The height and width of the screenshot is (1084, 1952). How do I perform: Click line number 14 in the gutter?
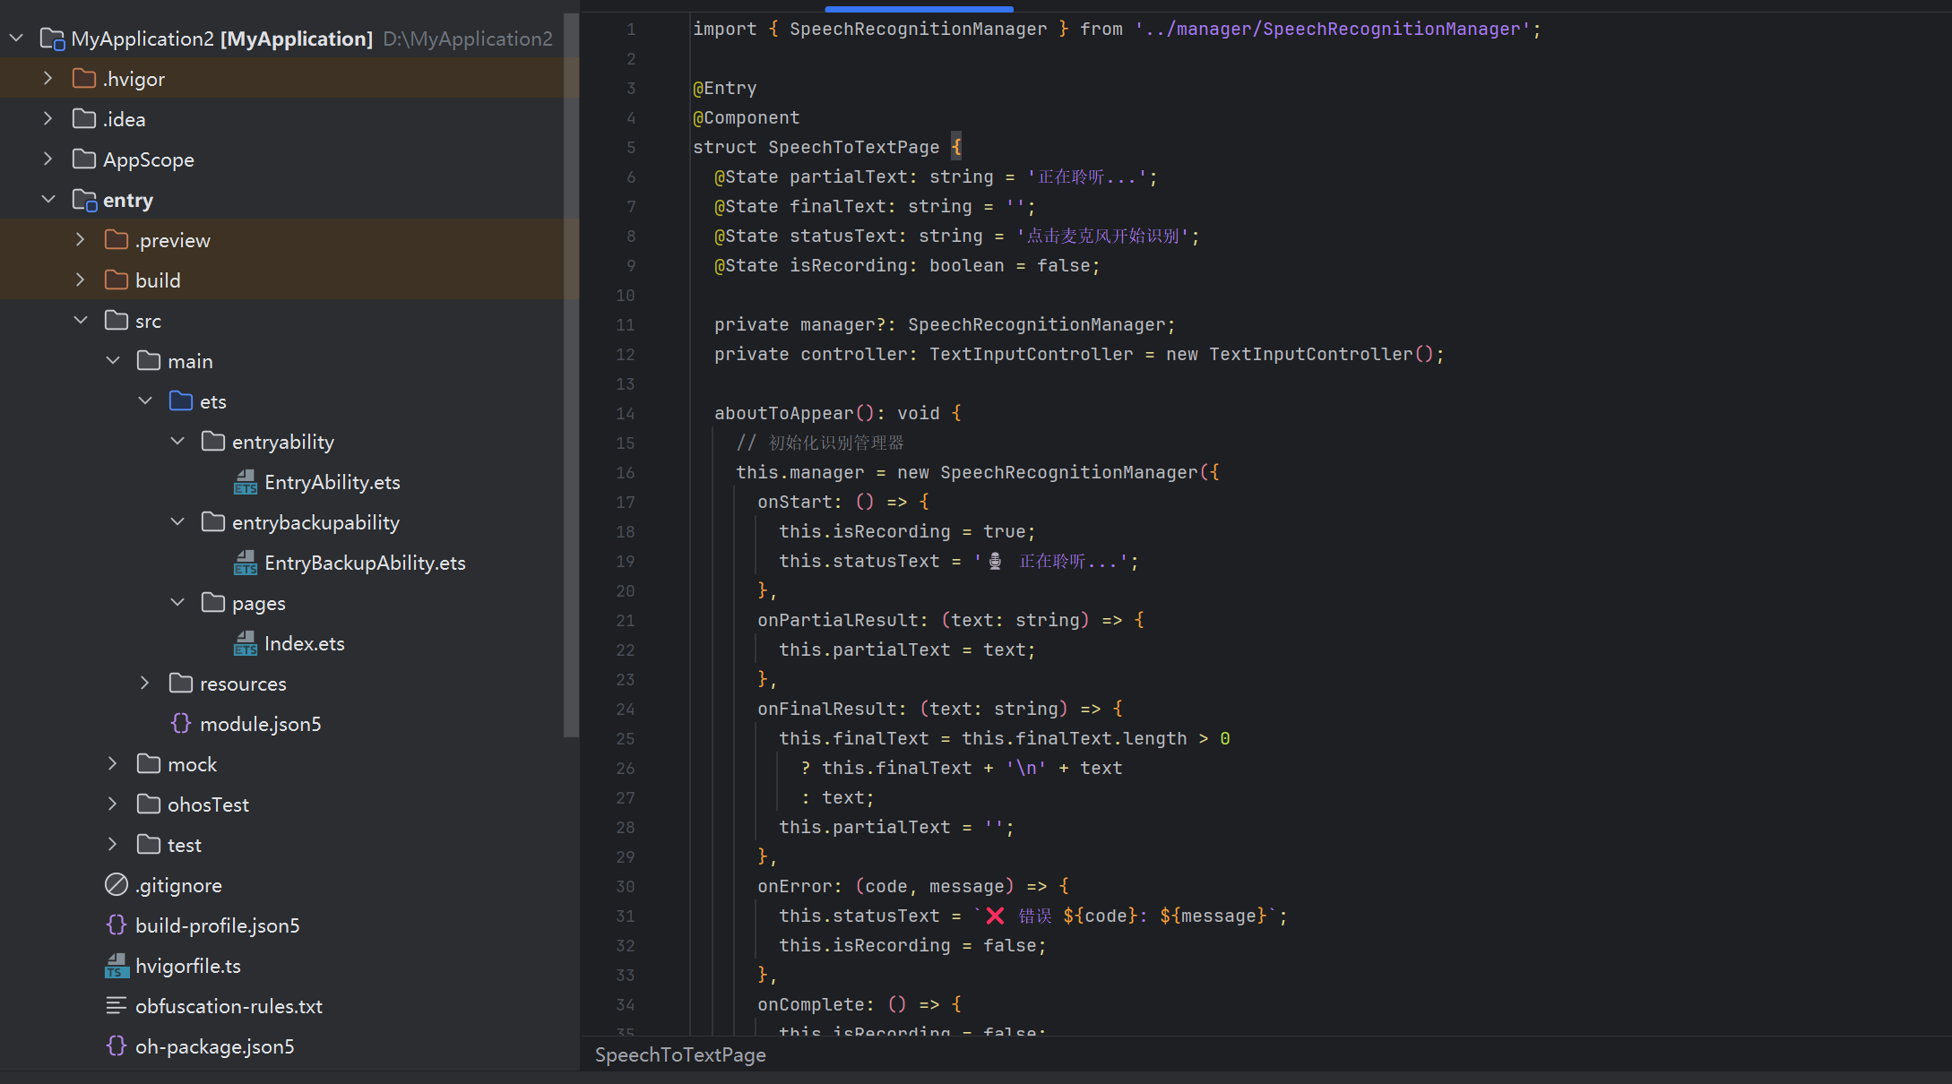click(626, 414)
